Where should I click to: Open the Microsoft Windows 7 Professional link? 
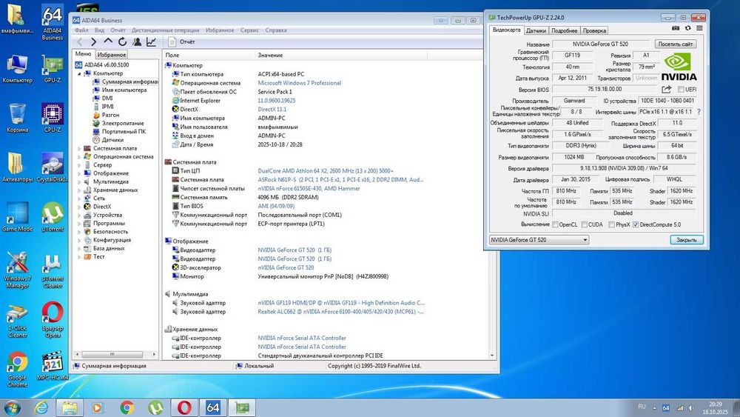pos(299,83)
